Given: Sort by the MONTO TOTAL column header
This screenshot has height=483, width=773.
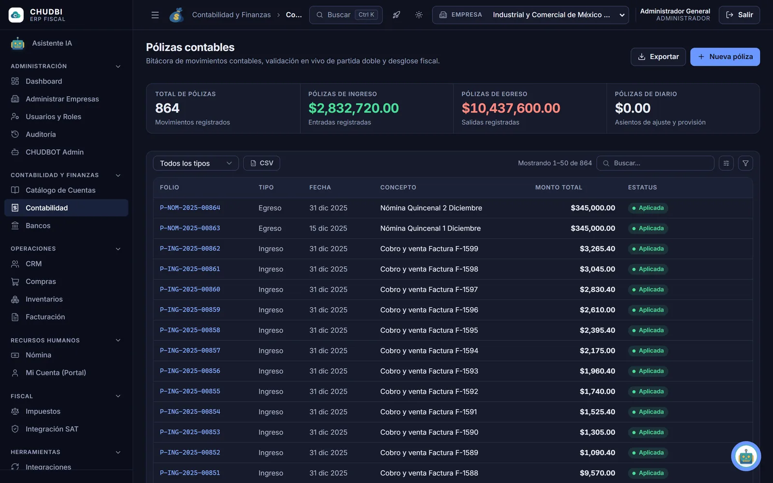Looking at the screenshot, I should pos(558,187).
